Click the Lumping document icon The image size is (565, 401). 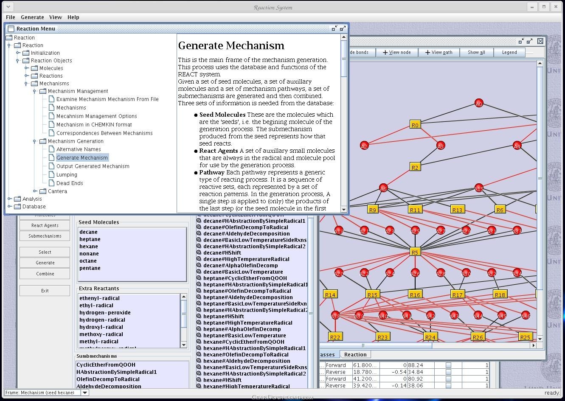click(51, 174)
